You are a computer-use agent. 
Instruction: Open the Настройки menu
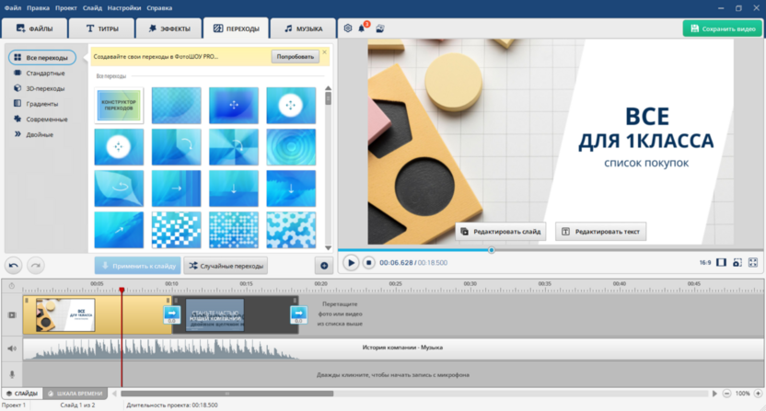tap(123, 7)
